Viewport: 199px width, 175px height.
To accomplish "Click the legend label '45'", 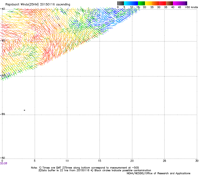I will click(x=179, y=7).
